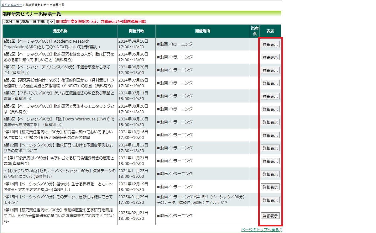Image resolution: width=376 pixels, height=233 pixels.
Task: Click the 講座名称 column header
Action: (60, 31)
